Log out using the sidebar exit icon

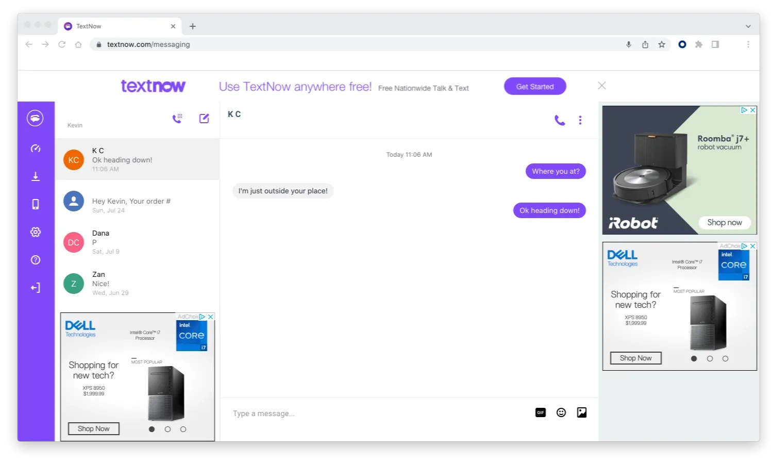click(35, 287)
